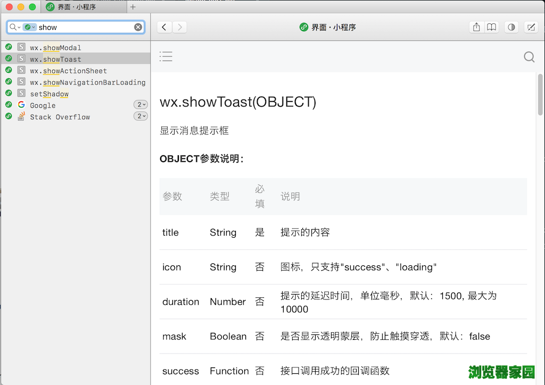
Task: Open the share menu icon
Action: [476, 27]
